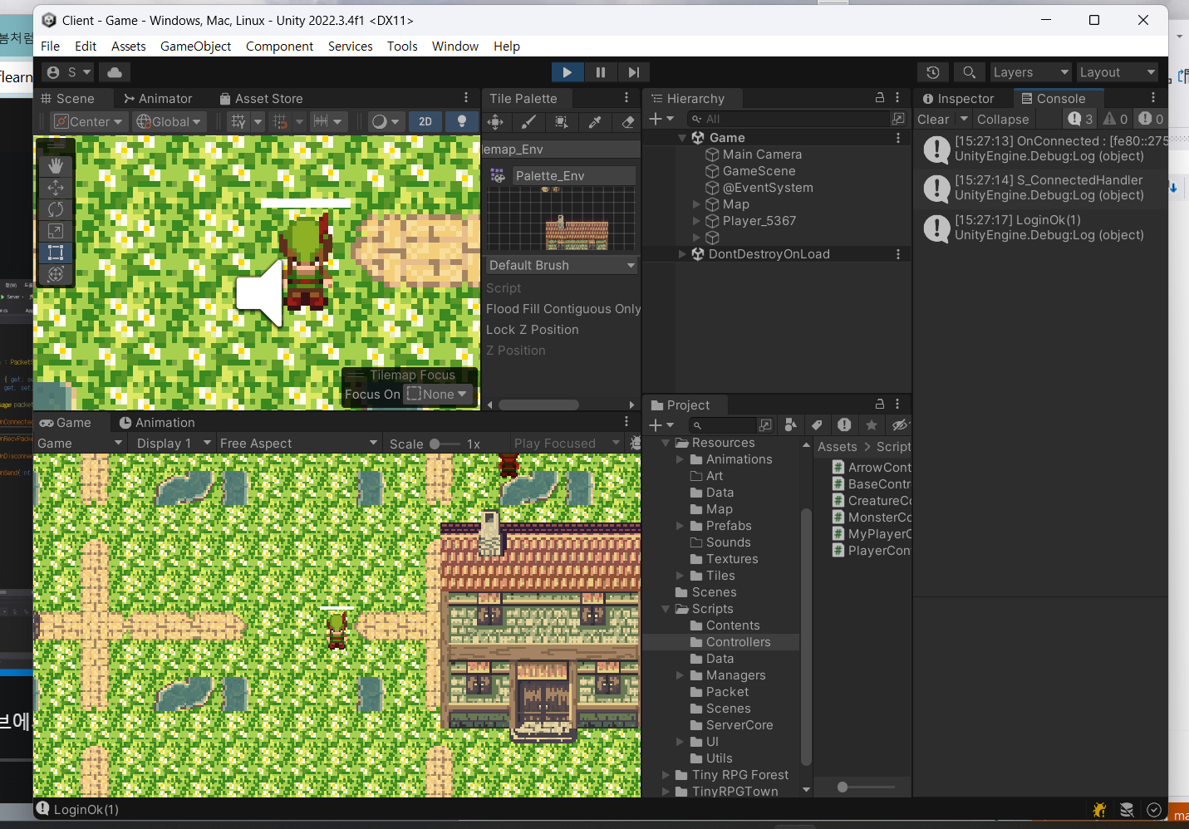1189x829 pixels.
Task: Open the Global handle rotation dropdown
Action: tap(170, 122)
